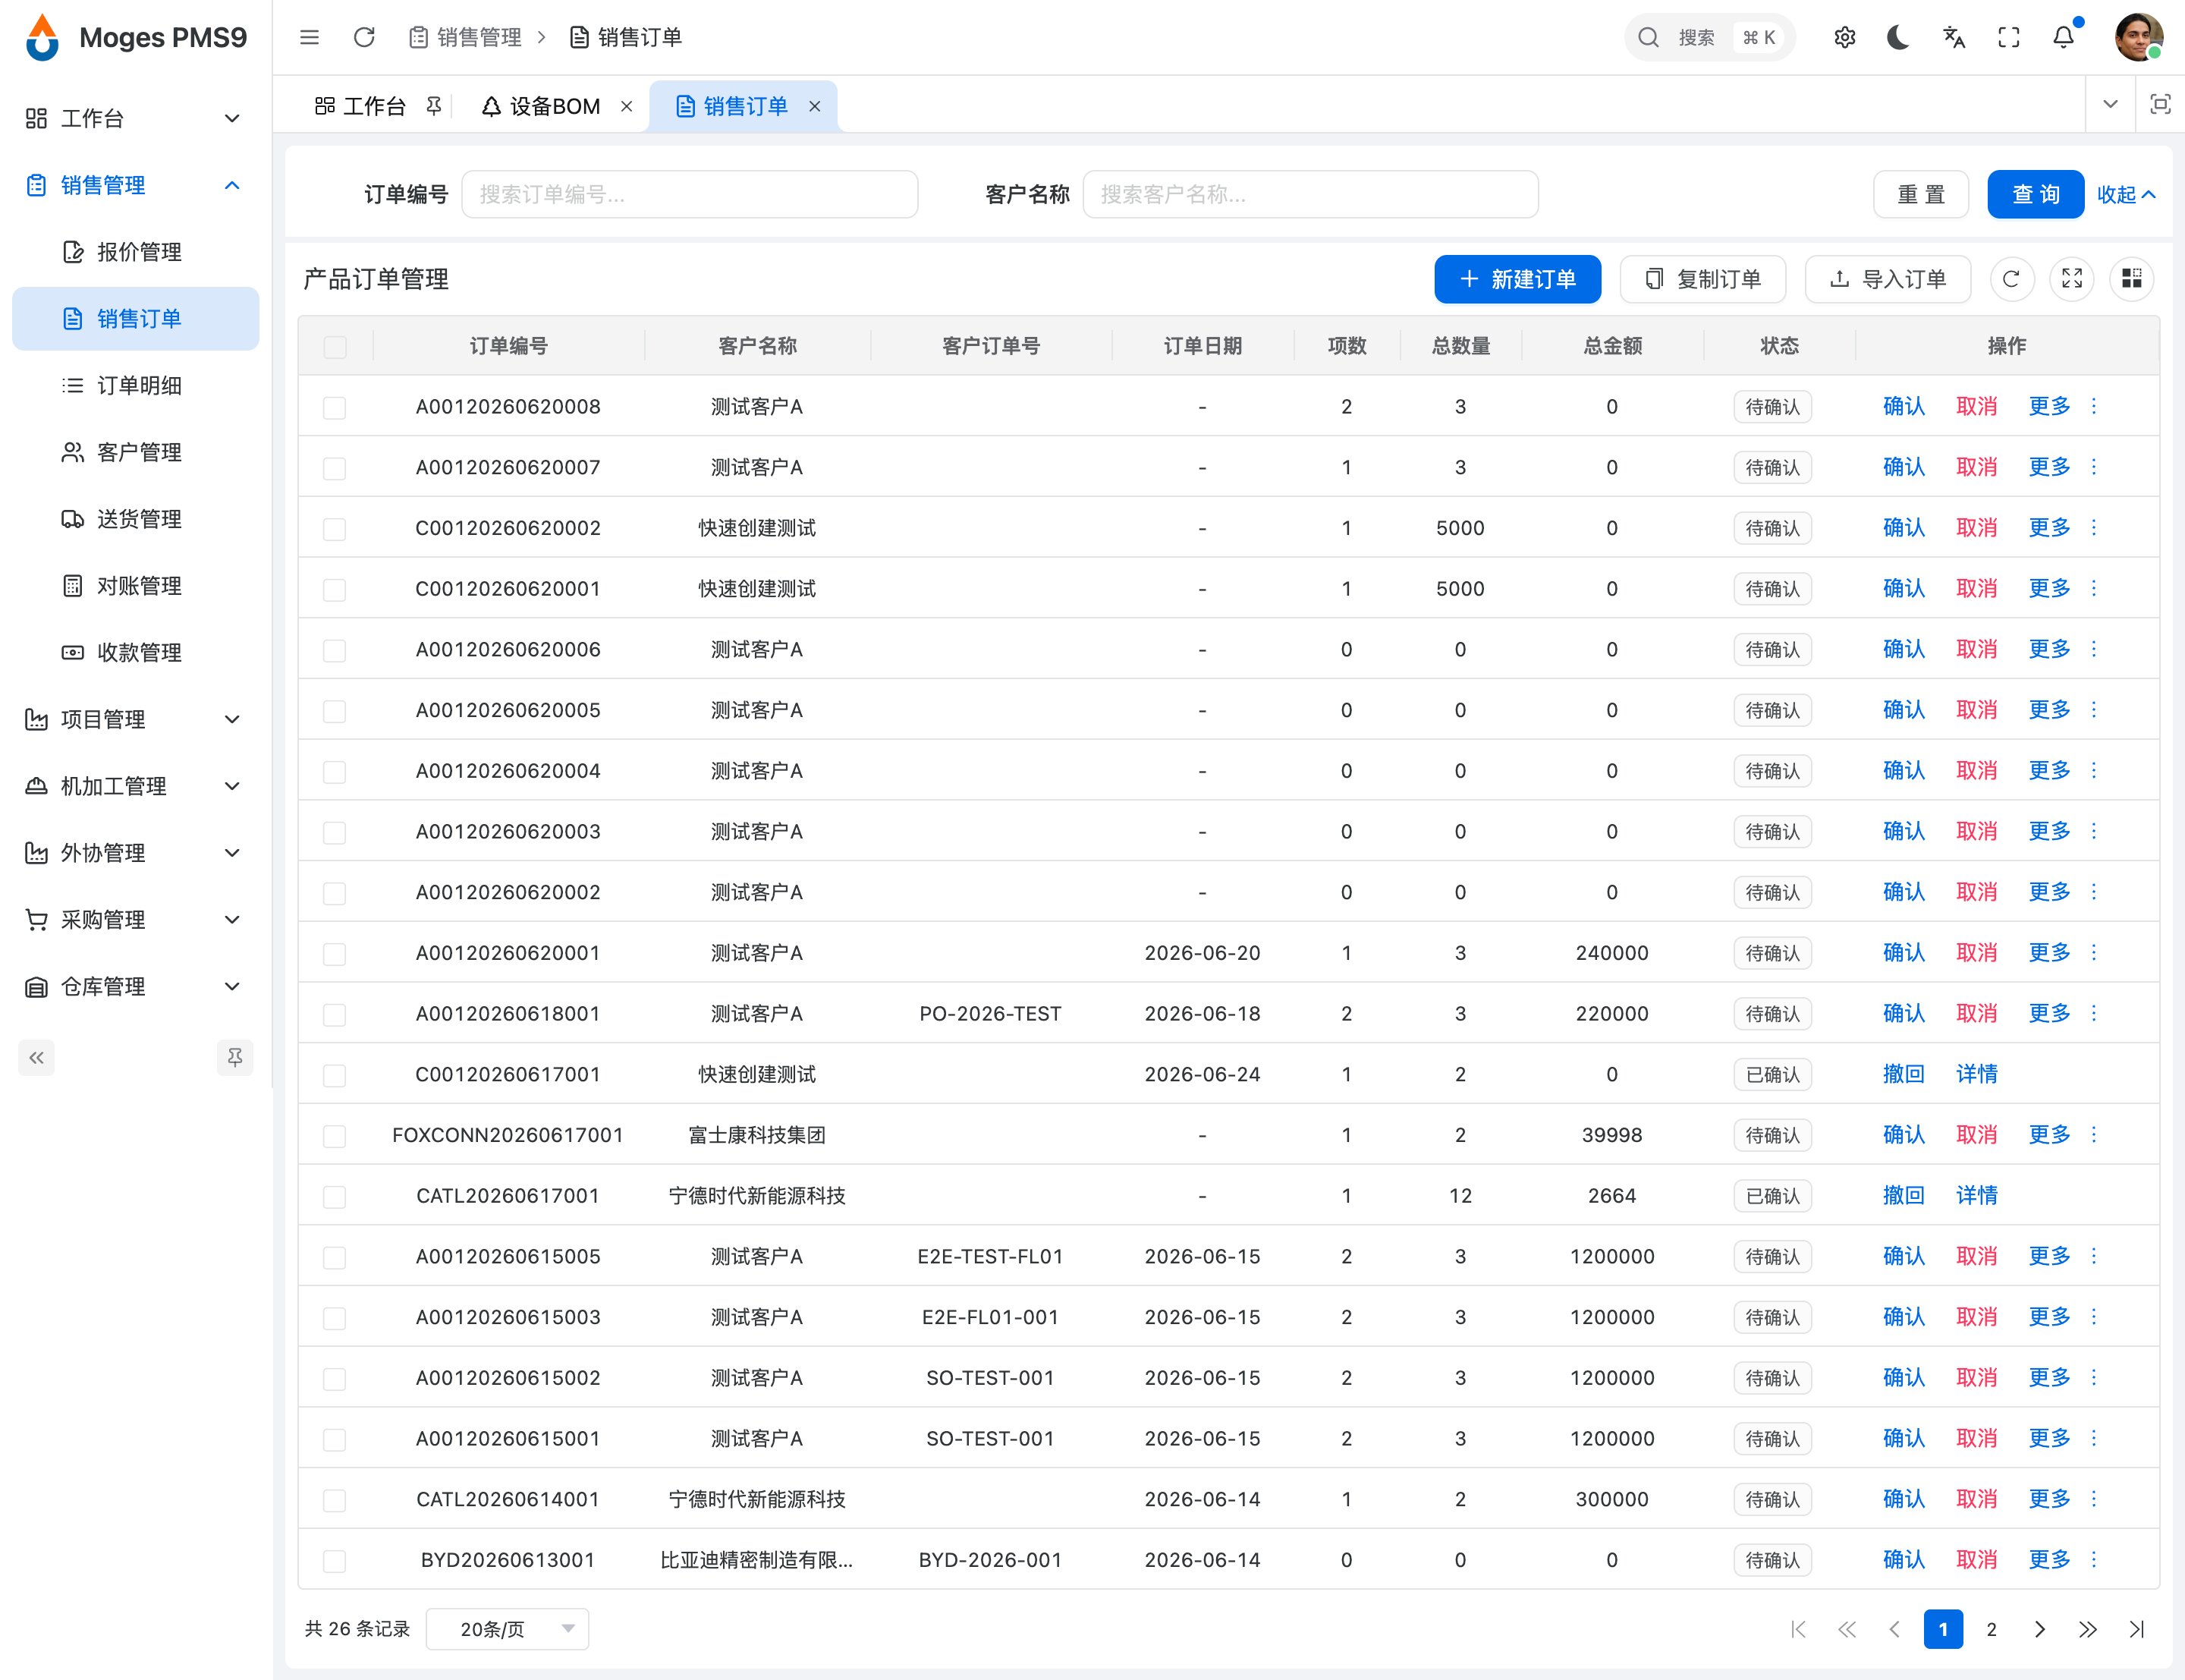Open the tabs overflow dropdown chevron
This screenshot has width=2185, height=1680.
coord(2110,104)
